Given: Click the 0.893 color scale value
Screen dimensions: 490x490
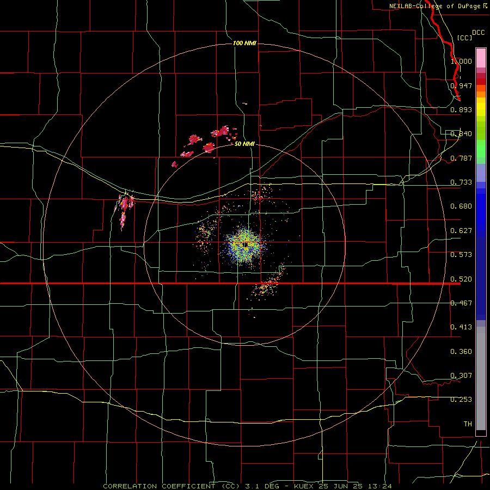Looking at the screenshot, I should click(461, 109).
